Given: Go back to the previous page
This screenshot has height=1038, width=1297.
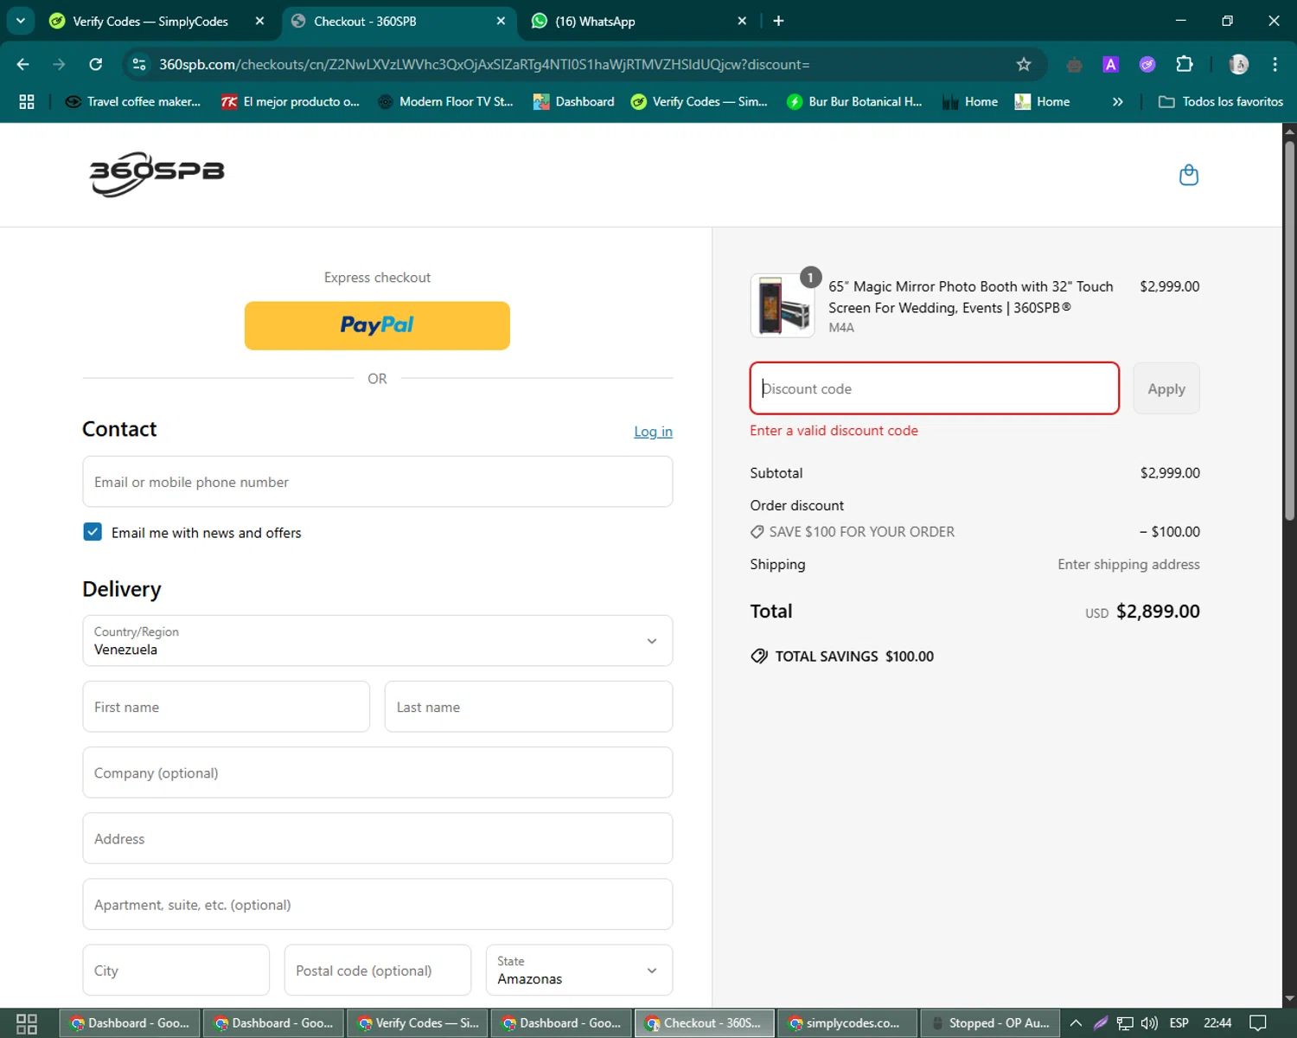Looking at the screenshot, I should point(23,64).
